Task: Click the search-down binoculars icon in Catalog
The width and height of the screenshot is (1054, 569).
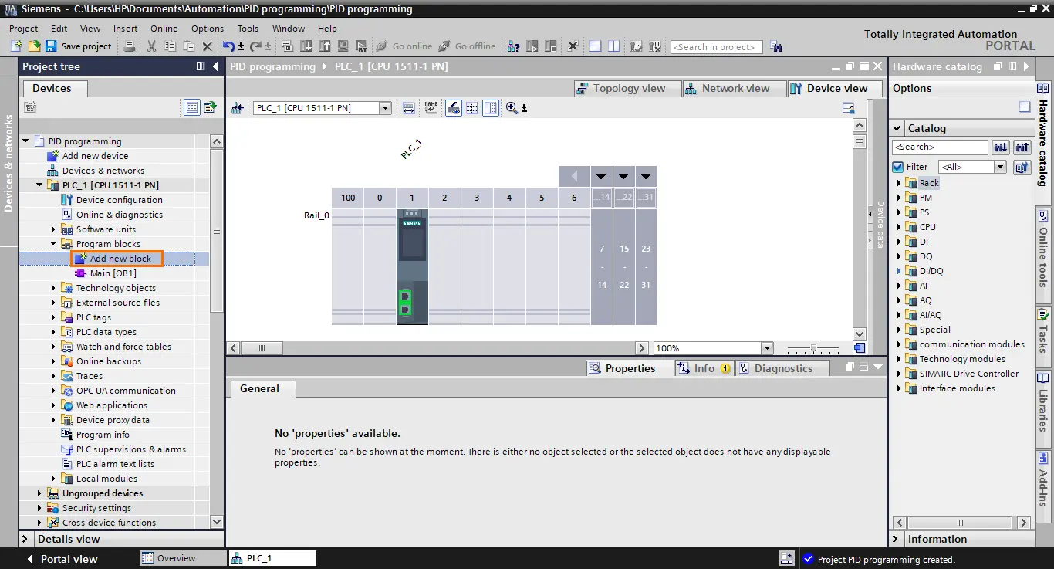Action: [1001, 147]
